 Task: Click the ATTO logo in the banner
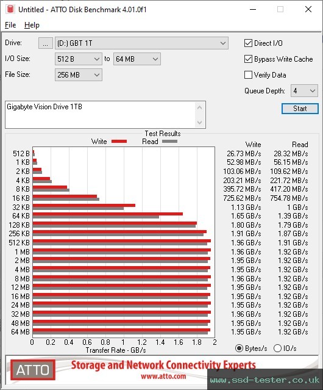click(x=33, y=370)
